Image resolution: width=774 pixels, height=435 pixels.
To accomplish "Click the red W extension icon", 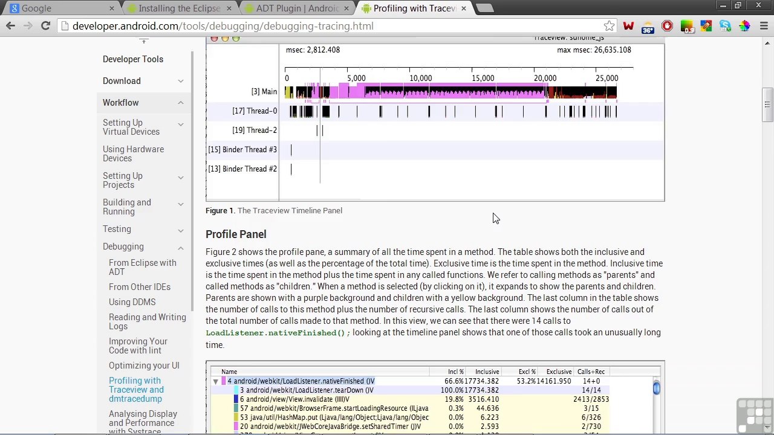I will tap(628, 26).
